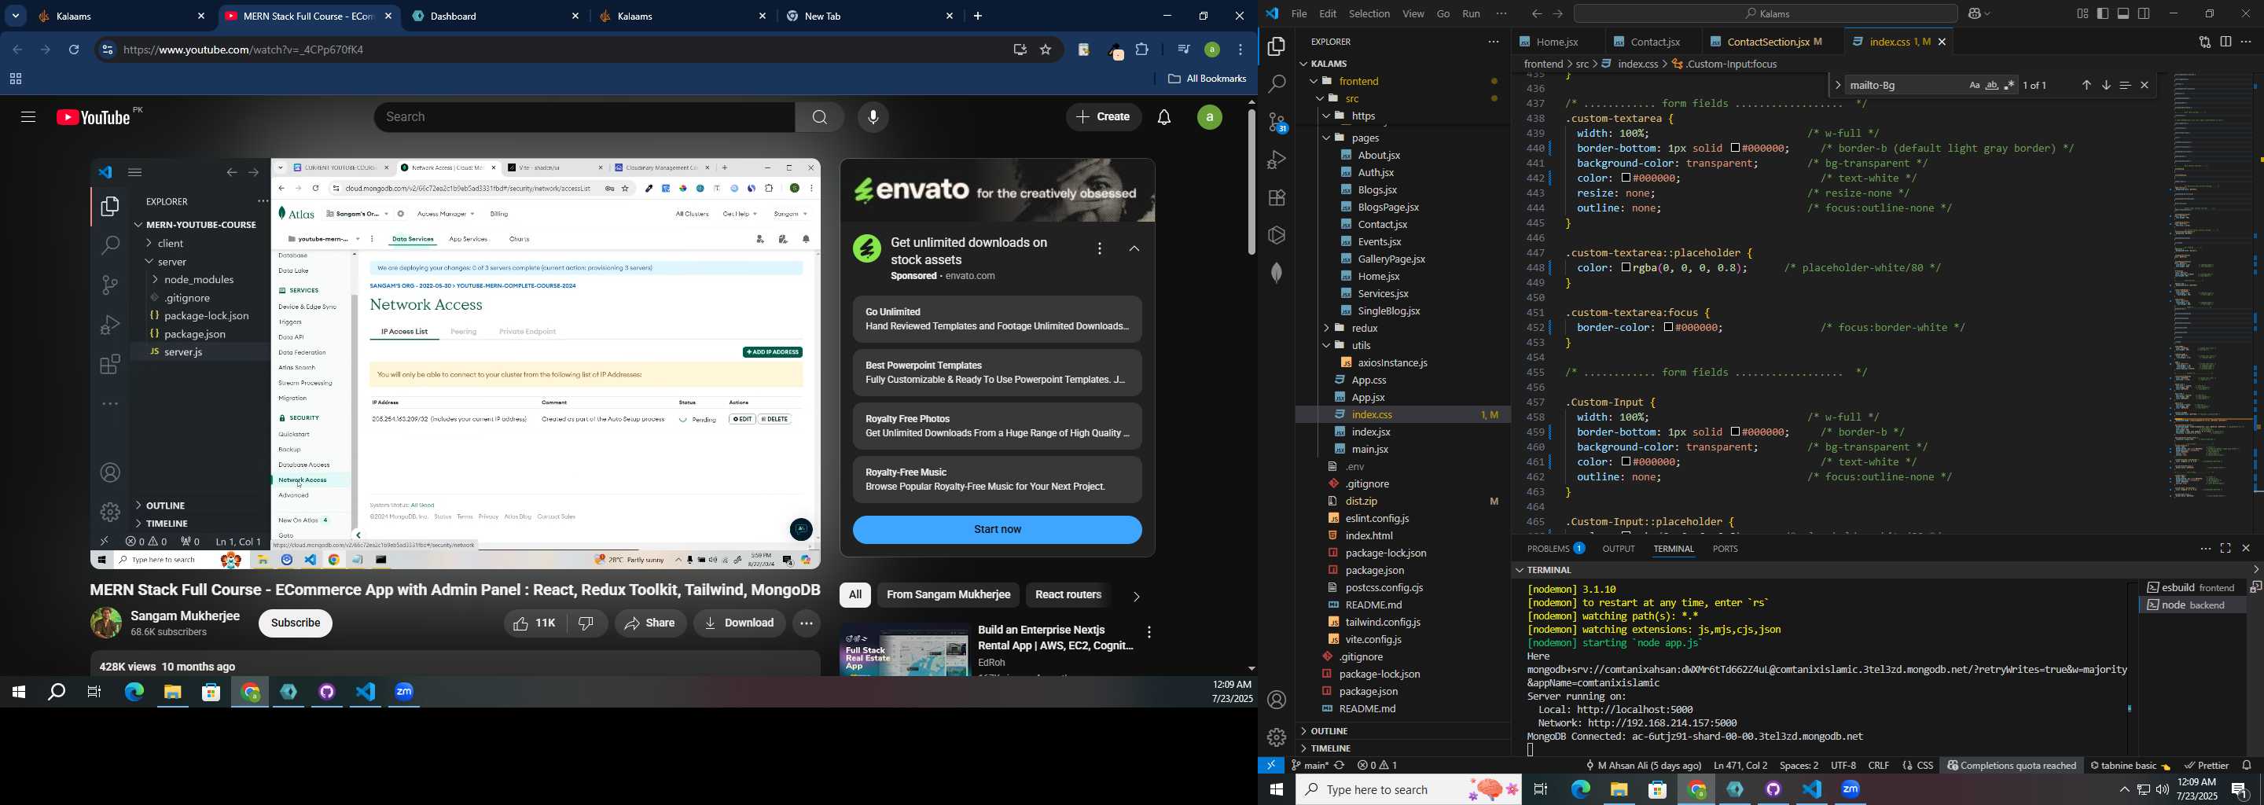This screenshot has height=805, width=2264.
Task: Like the video showing 11K likes
Action: pyautogui.click(x=535, y=623)
